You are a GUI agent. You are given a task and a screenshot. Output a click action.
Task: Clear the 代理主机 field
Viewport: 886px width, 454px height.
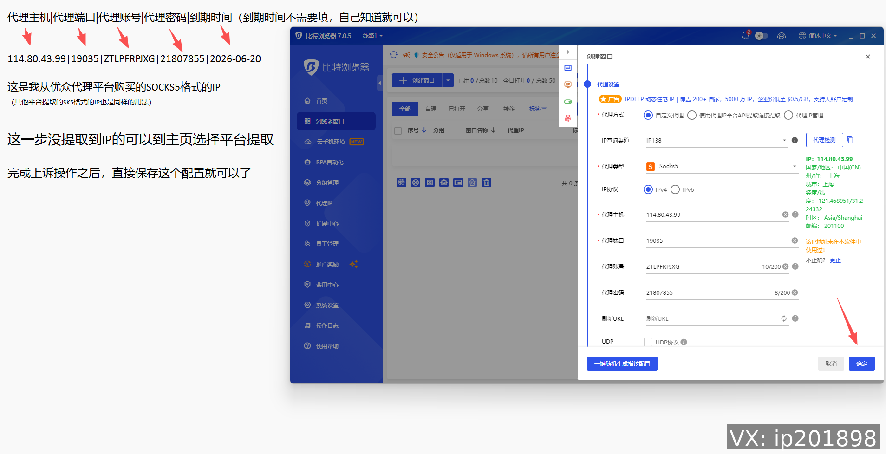tap(785, 214)
